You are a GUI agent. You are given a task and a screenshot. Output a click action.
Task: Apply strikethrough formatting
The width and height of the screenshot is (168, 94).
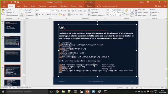tap(48, 15)
